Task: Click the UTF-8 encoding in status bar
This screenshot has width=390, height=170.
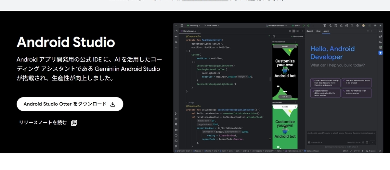Action: (x=357, y=151)
